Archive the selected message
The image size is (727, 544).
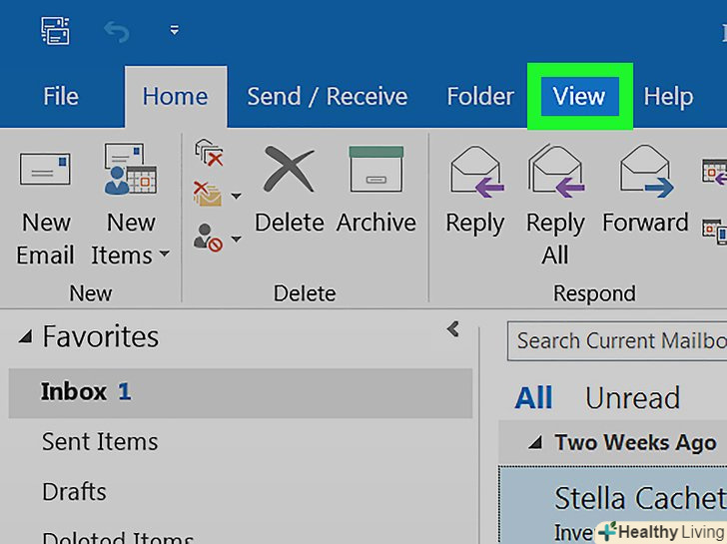pyautogui.click(x=376, y=190)
